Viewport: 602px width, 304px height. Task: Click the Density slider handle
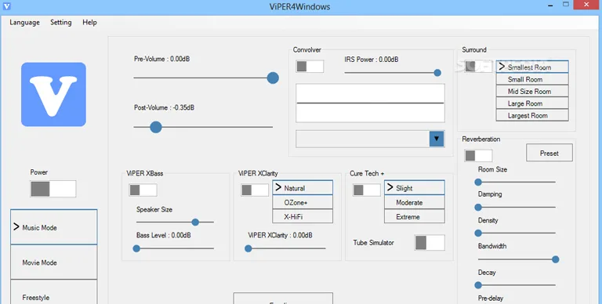pos(478,233)
